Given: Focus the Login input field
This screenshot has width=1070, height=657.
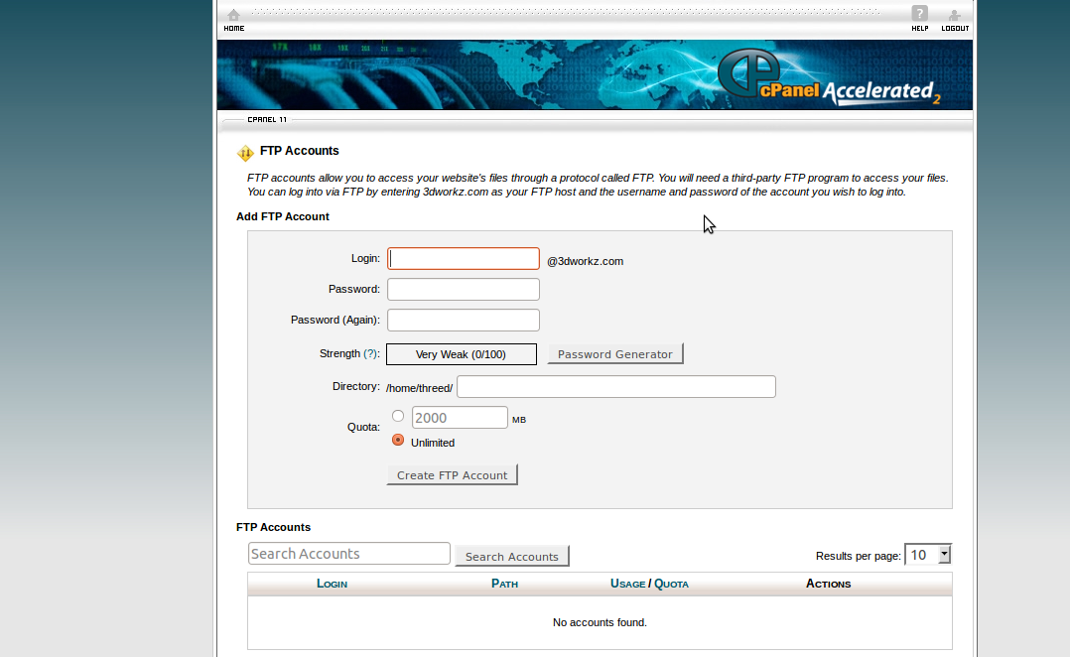Looking at the screenshot, I should [x=464, y=259].
